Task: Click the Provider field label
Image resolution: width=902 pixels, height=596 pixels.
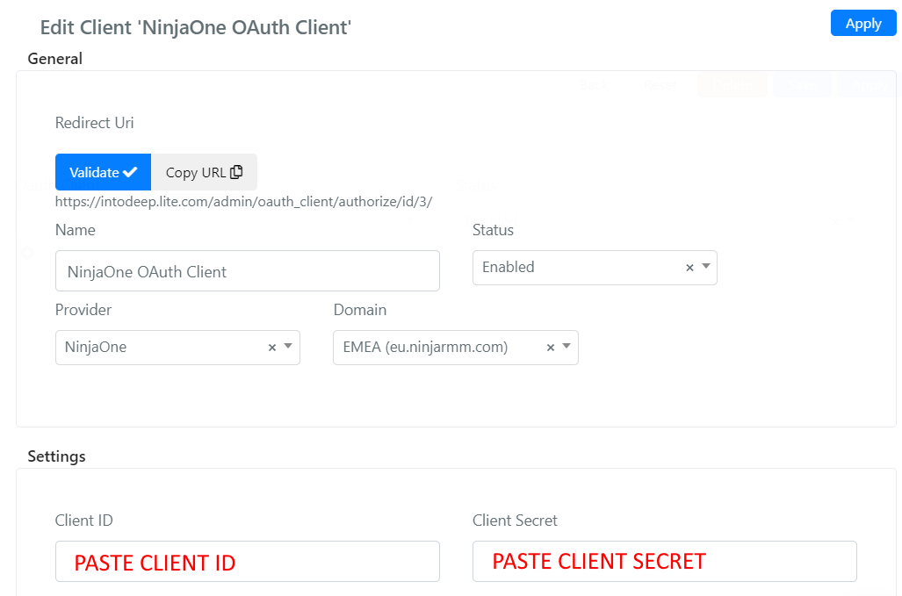Action: (x=83, y=310)
